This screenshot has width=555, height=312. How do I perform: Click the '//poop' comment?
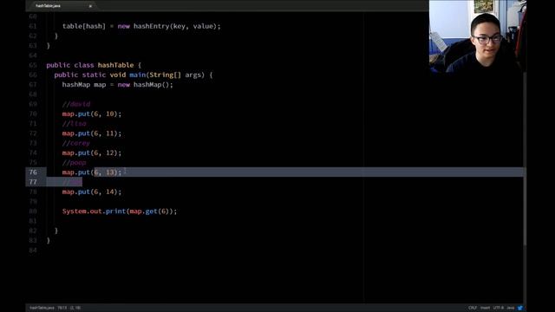tap(74, 162)
